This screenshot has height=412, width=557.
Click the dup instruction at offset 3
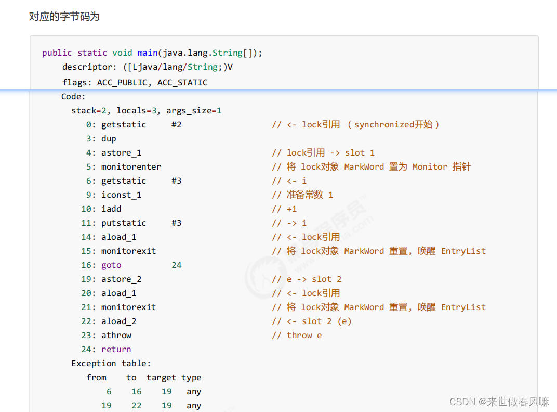click(109, 139)
